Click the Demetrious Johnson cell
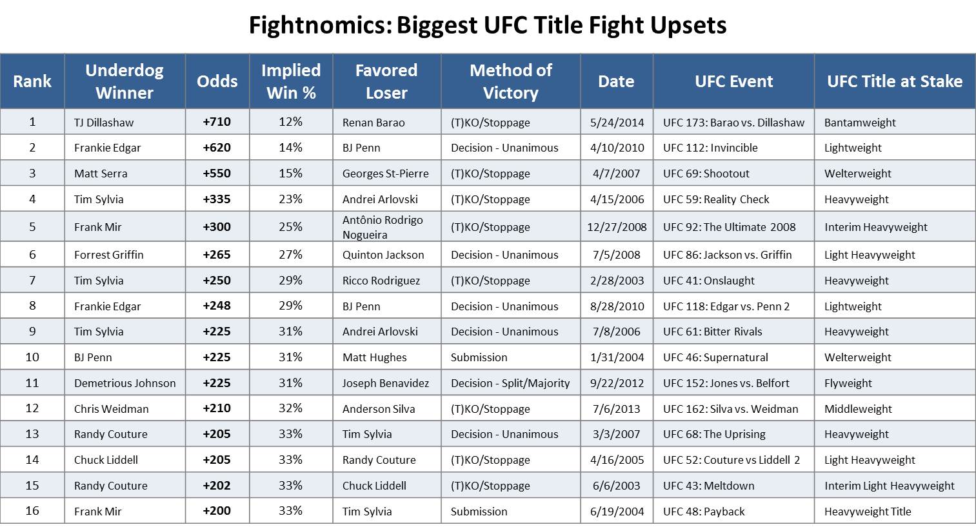This screenshot has height=527, width=976. click(x=124, y=383)
